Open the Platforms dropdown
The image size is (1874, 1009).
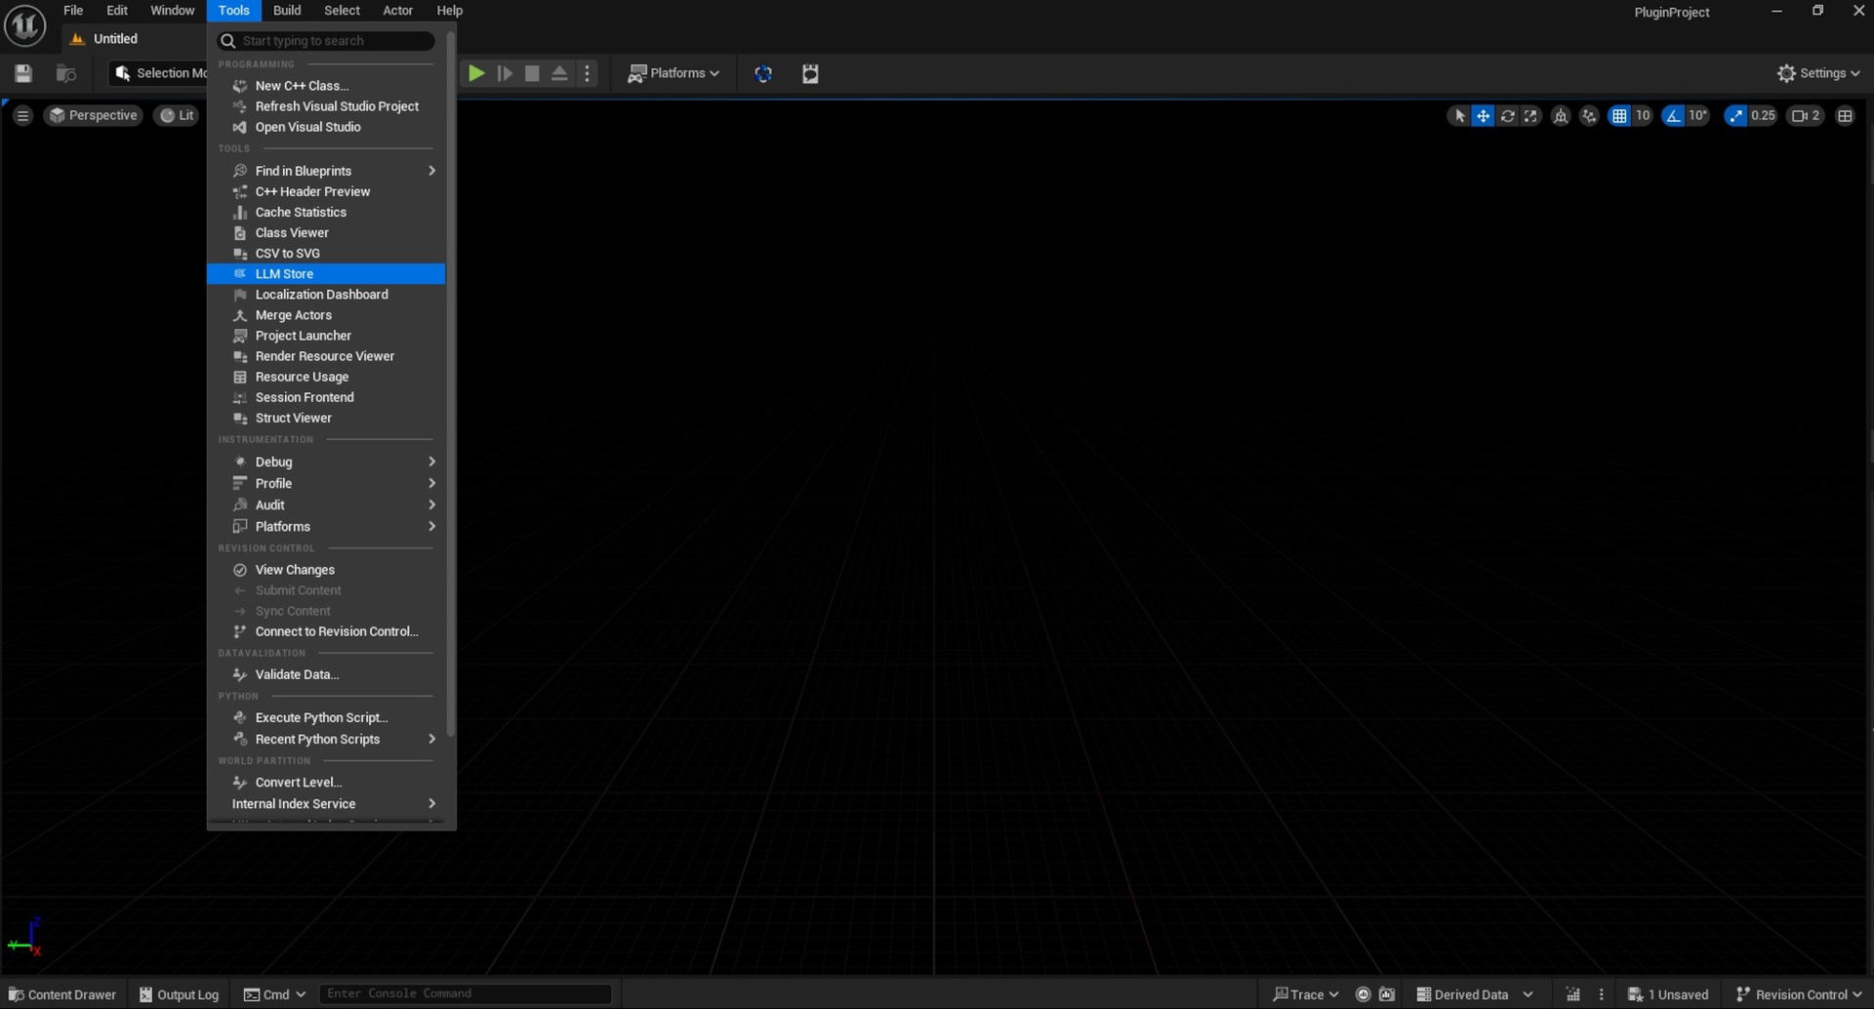click(x=673, y=73)
